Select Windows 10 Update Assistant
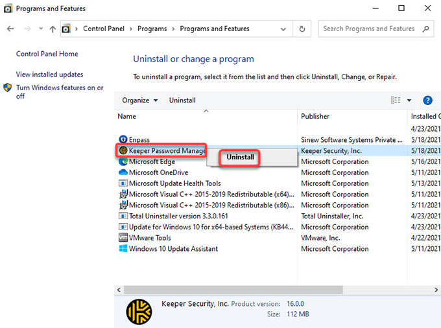This screenshot has width=441, height=328. (x=173, y=249)
